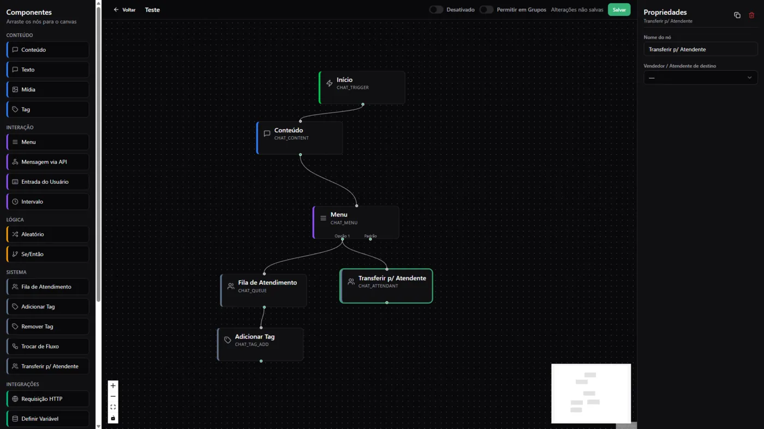This screenshot has width=764, height=429.
Task: Click the Requisição HTTP component
Action: tap(48, 399)
